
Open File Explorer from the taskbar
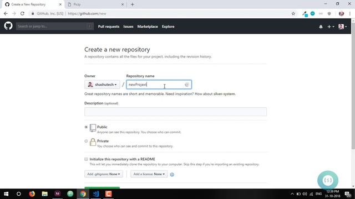[44, 194]
